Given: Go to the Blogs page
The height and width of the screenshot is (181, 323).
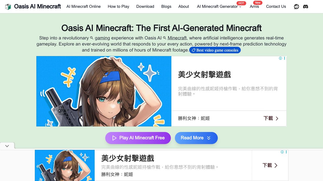Looking at the screenshot, I should coord(166,7).
